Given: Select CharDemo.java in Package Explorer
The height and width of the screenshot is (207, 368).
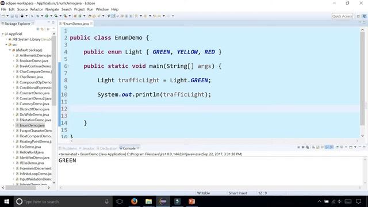Looking at the screenshot, I should click(31, 77).
